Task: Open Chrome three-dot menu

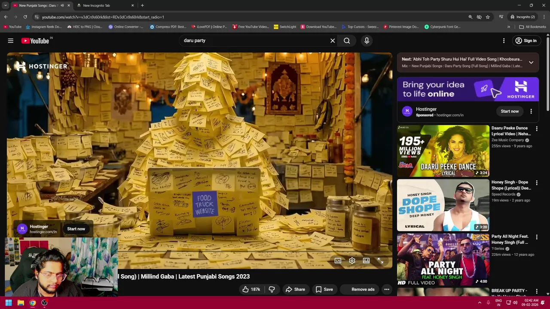Action: tap(544, 17)
